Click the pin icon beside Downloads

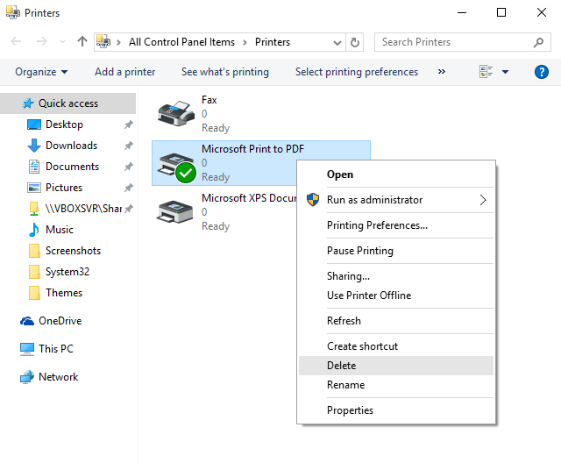(x=129, y=146)
